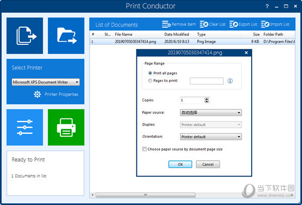The height and width of the screenshot is (205, 302).
Task: Click the Printer Properties link
Action: tap(61, 94)
